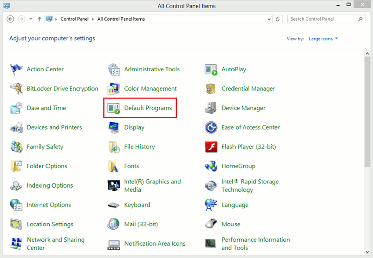
Task: Click the scrollbar down arrow
Action: 368,252
